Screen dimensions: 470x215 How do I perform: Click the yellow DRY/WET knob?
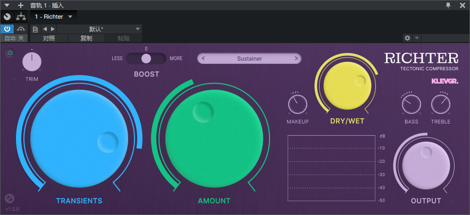(347, 86)
